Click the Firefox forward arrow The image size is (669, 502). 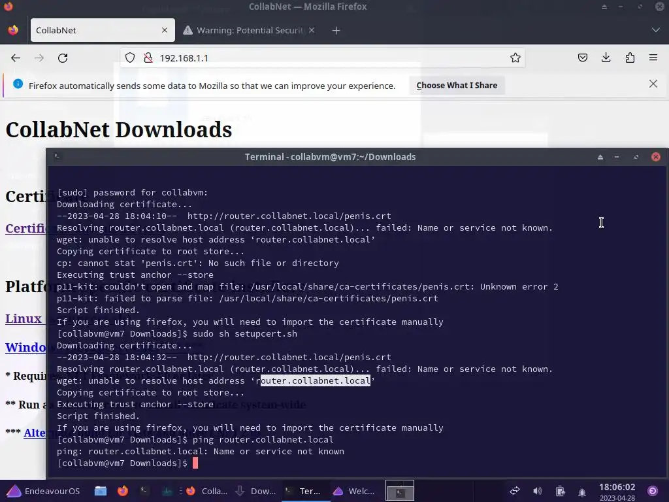39,58
